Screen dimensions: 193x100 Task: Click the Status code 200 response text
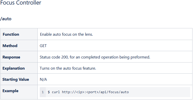coord(95,57)
